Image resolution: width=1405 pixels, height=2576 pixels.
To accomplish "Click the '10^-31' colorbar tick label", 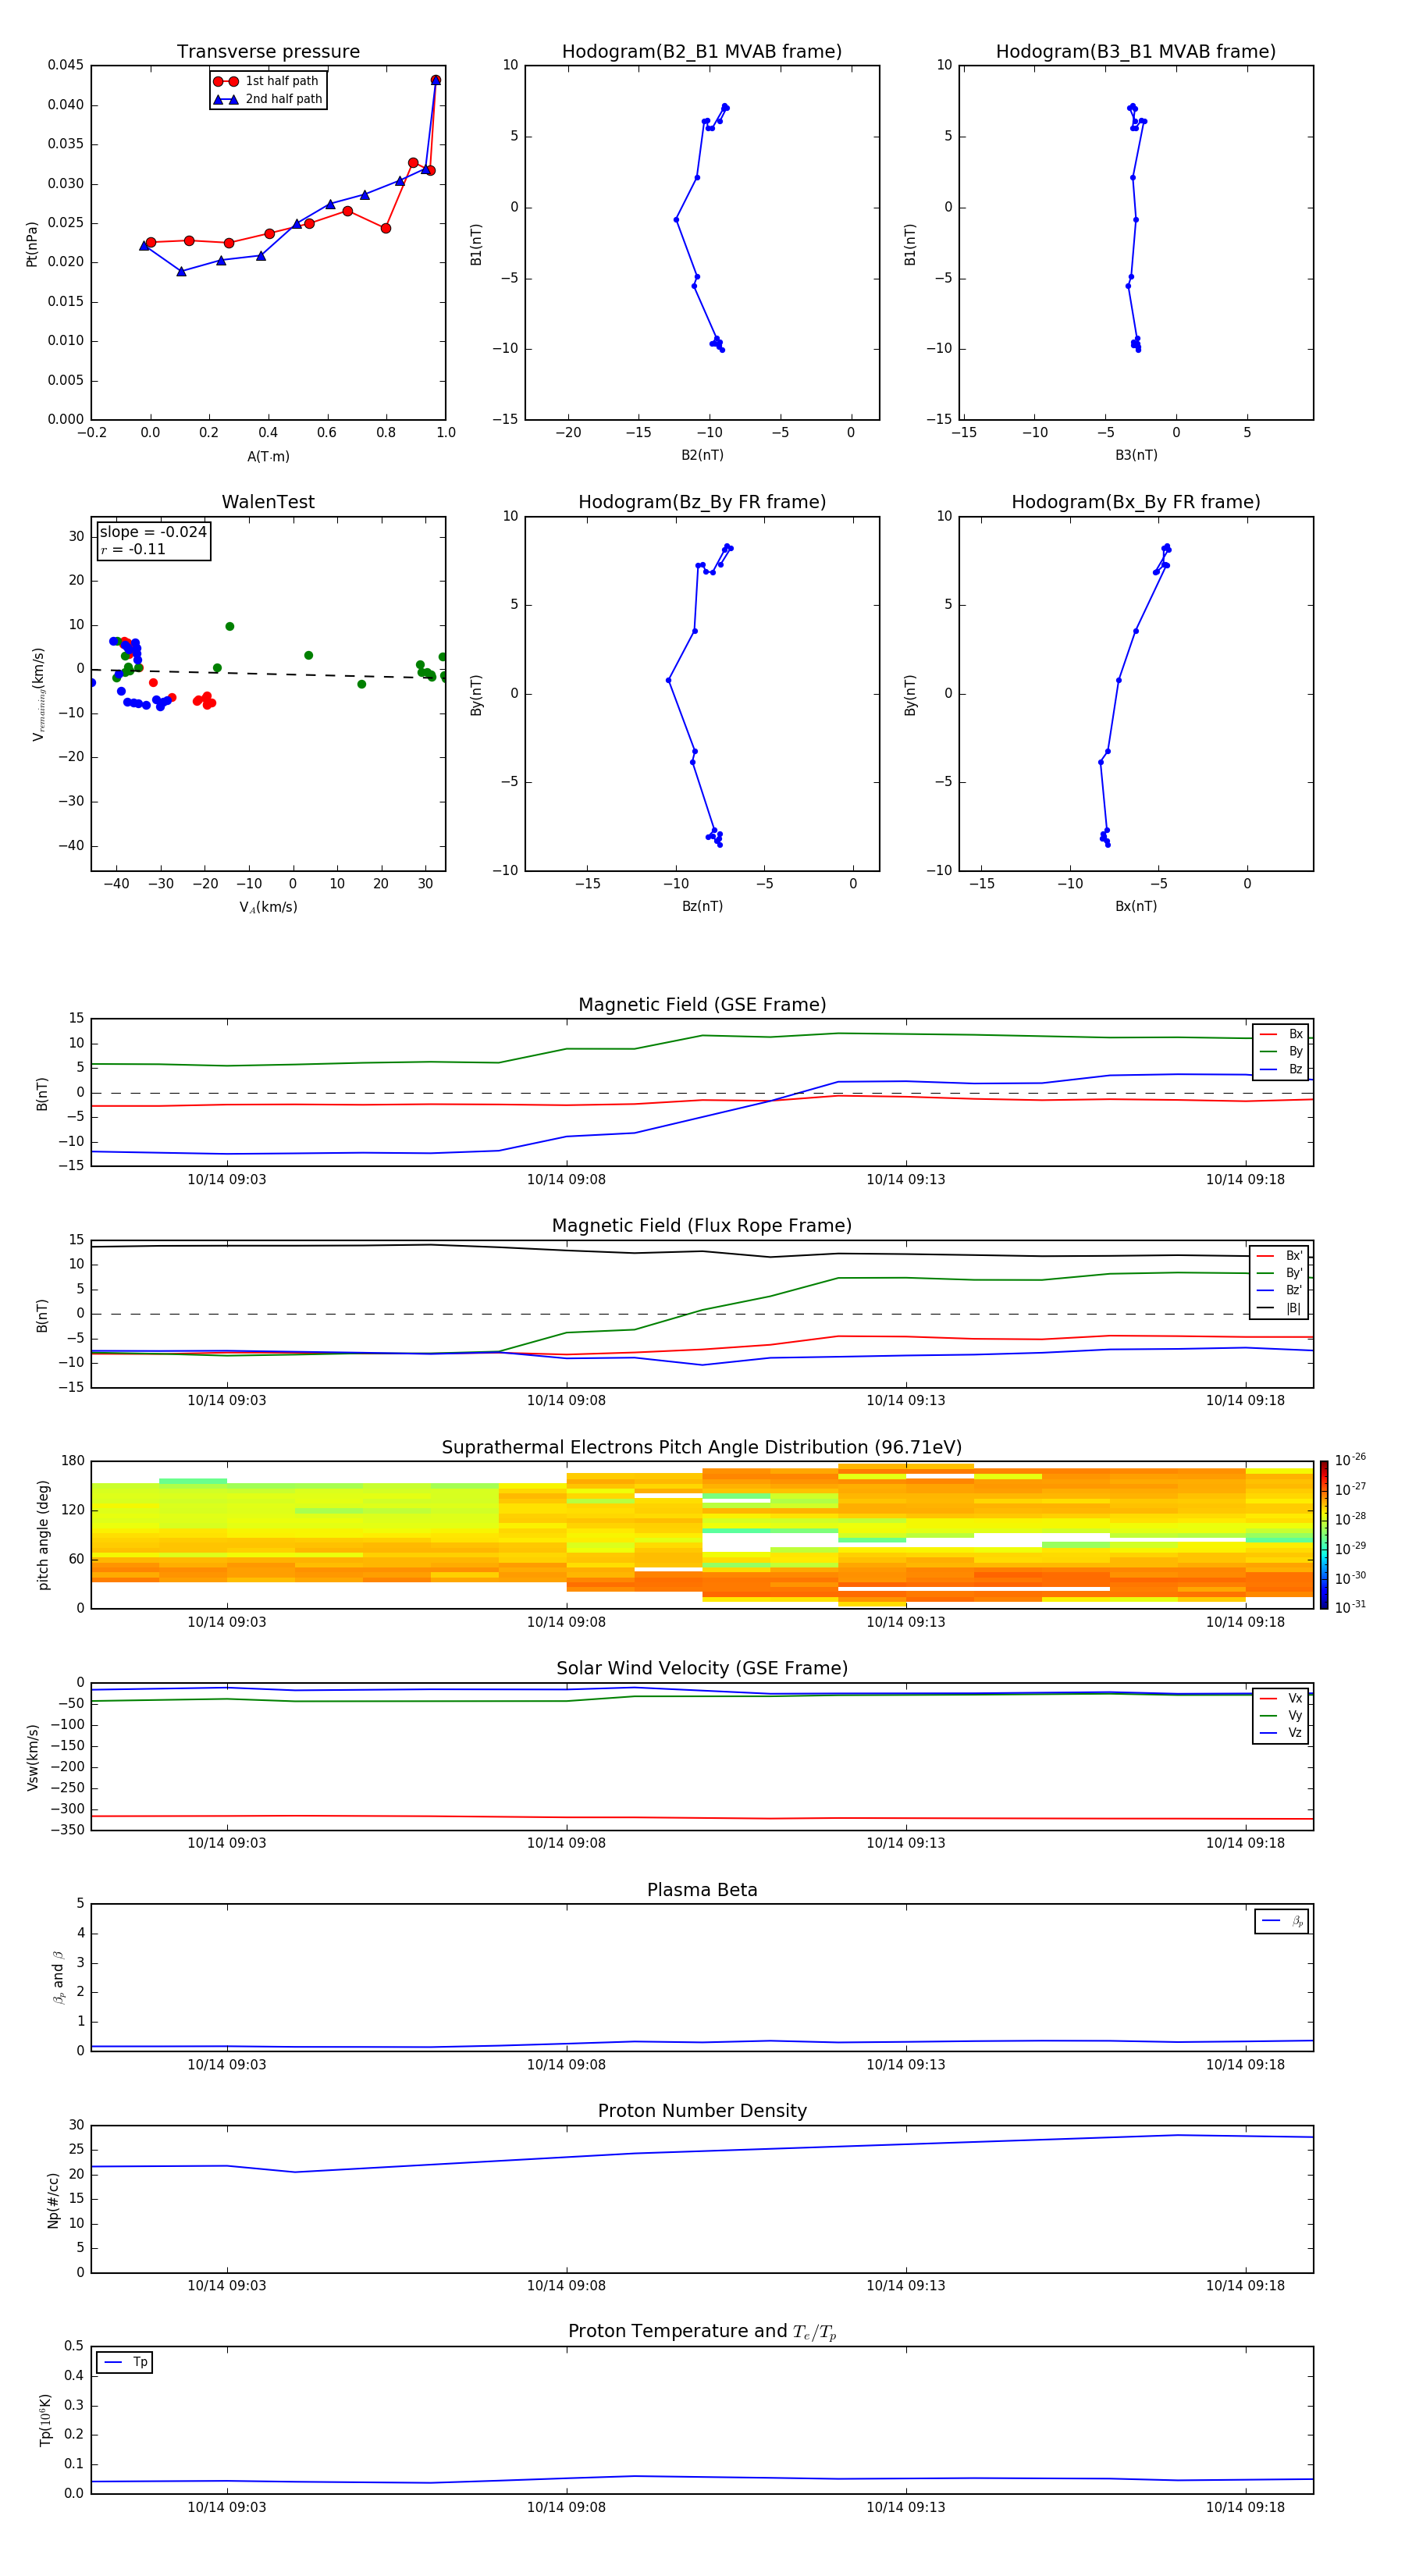I will tap(1350, 1607).
